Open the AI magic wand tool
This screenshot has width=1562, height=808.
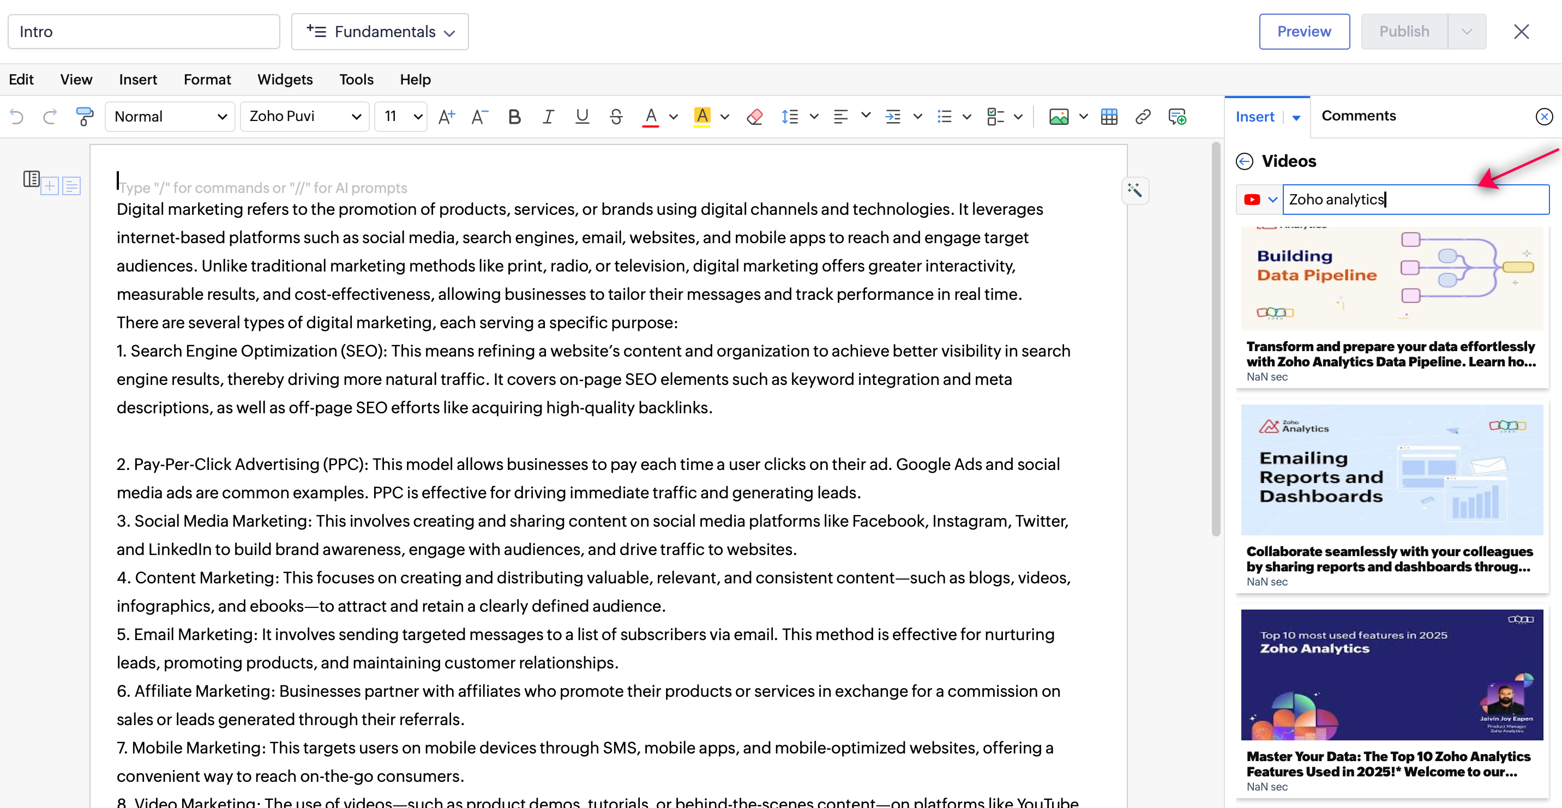click(x=1134, y=190)
